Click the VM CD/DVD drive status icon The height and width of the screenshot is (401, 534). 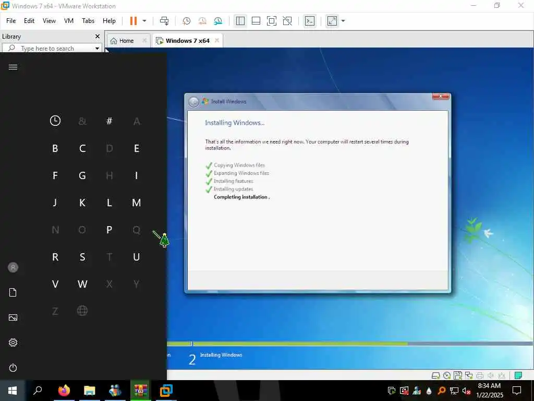(447, 375)
